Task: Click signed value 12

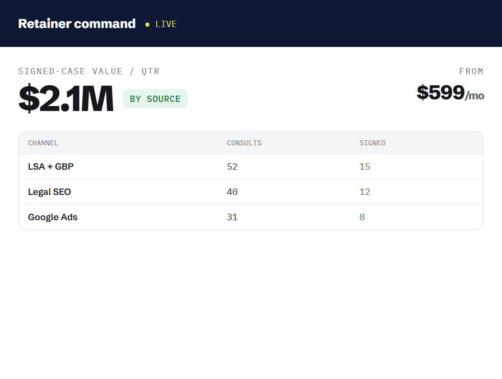Action: click(365, 192)
